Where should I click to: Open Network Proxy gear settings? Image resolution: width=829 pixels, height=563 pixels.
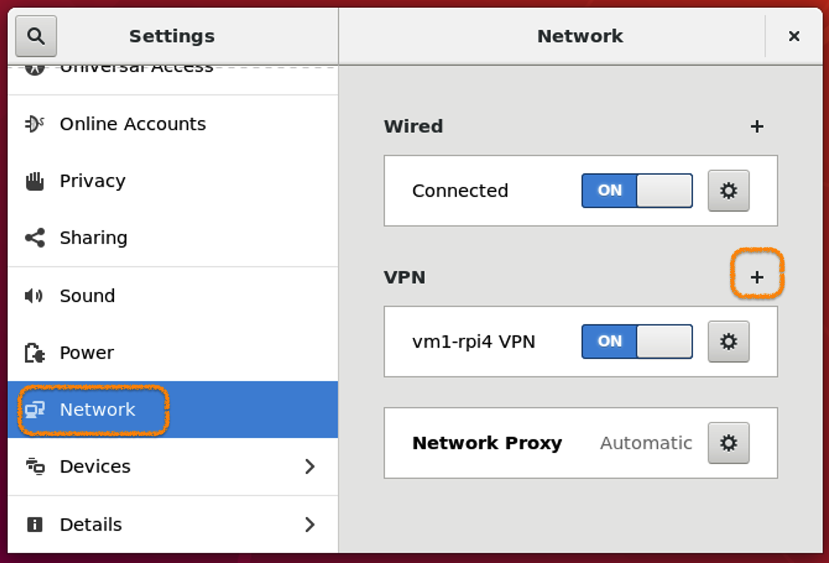[x=728, y=443]
